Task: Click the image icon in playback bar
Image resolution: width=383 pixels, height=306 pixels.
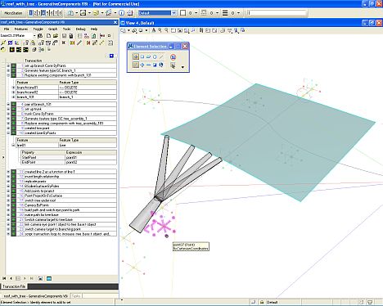Action: [x=40, y=278]
